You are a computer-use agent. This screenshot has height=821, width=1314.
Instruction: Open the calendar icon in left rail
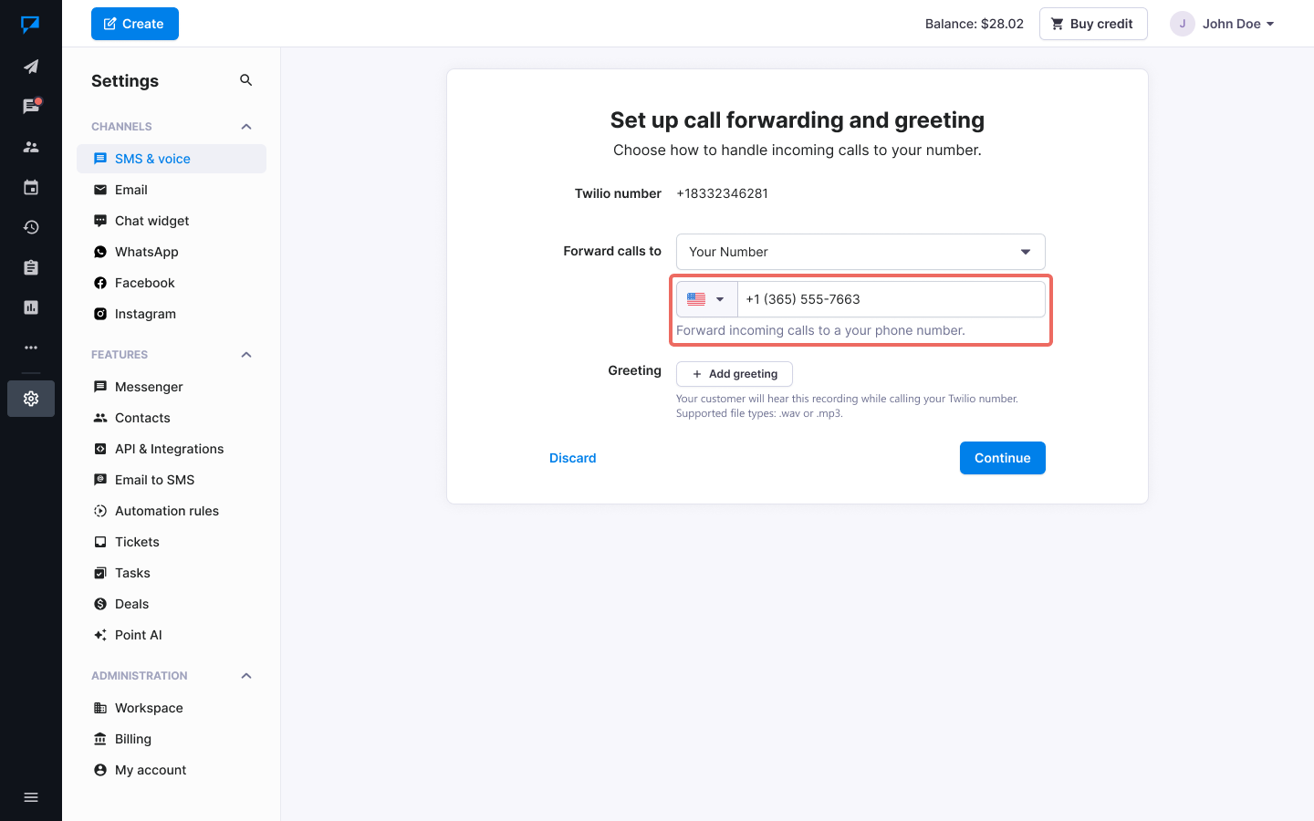(x=31, y=187)
